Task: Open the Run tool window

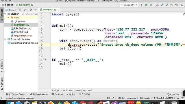Action: tap(71, 94)
